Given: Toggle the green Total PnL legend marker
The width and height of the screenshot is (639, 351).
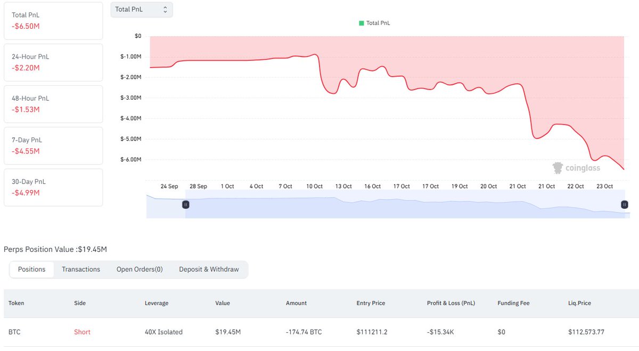Looking at the screenshot, I should tap(362, 23).
